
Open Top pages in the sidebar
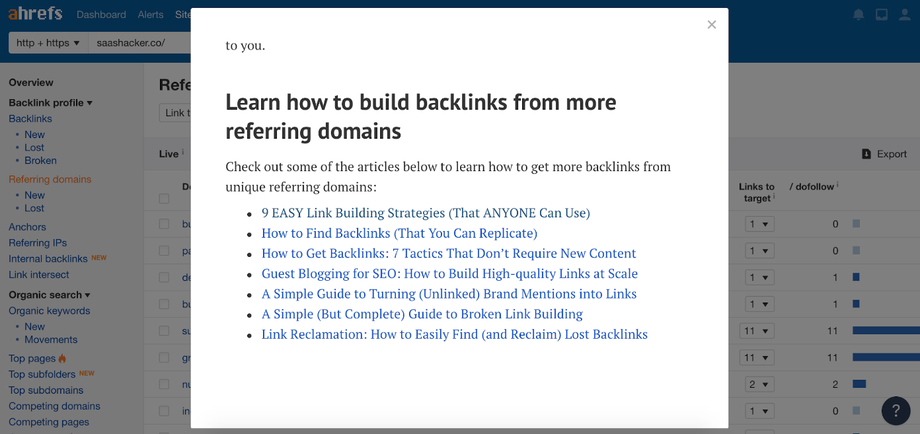pos(32,359)
